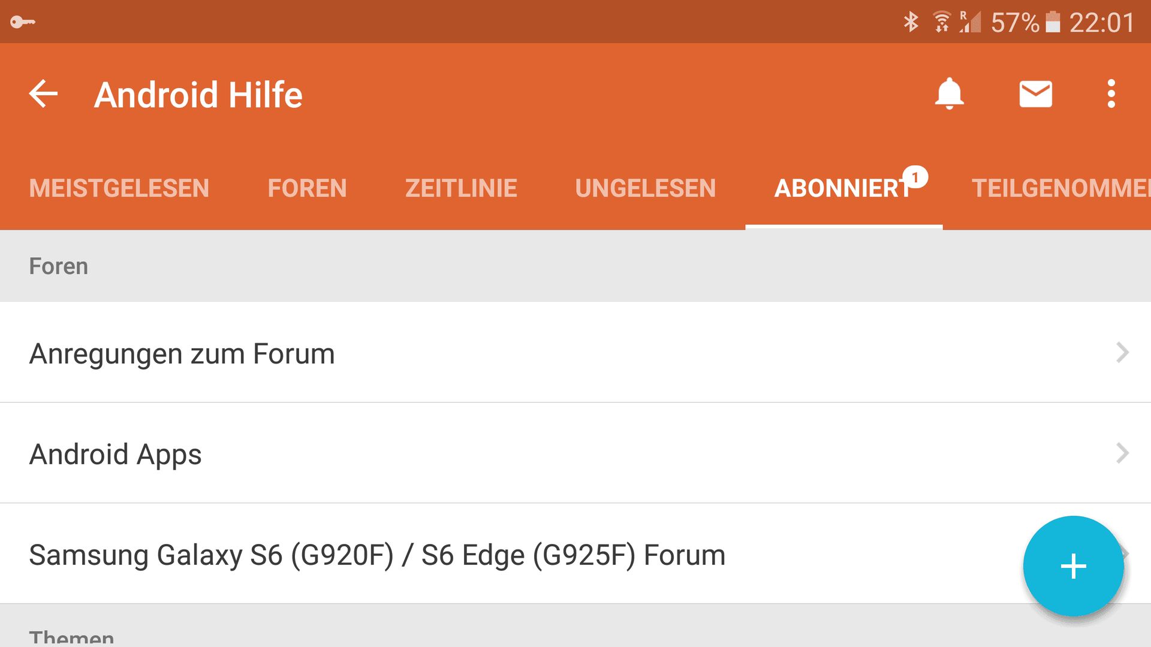Expand Anregungen zum Forum chevron
This screenshot has height=647, width=1151.
1122,352
